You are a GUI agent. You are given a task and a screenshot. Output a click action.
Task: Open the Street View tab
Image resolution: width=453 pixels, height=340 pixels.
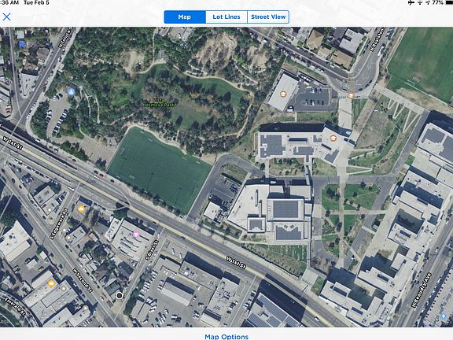[x=268, y=17]
